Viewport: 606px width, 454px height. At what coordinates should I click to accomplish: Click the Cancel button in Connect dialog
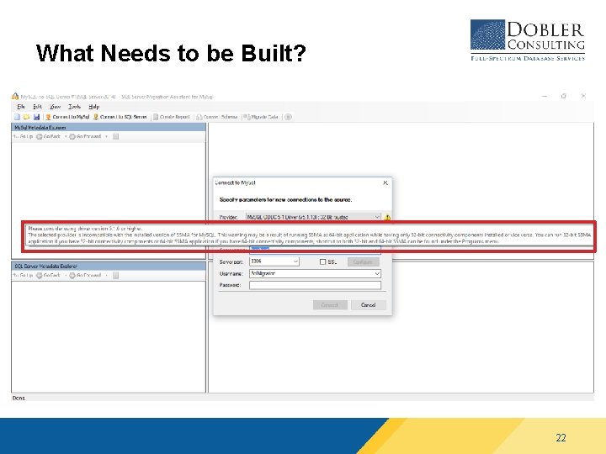[369, 305]
